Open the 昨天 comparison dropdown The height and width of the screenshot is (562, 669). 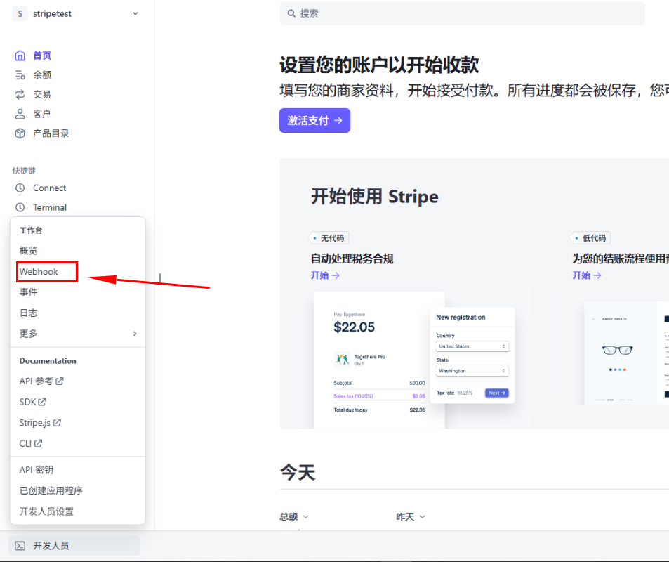pyautogui.click(x=411, y=517)
